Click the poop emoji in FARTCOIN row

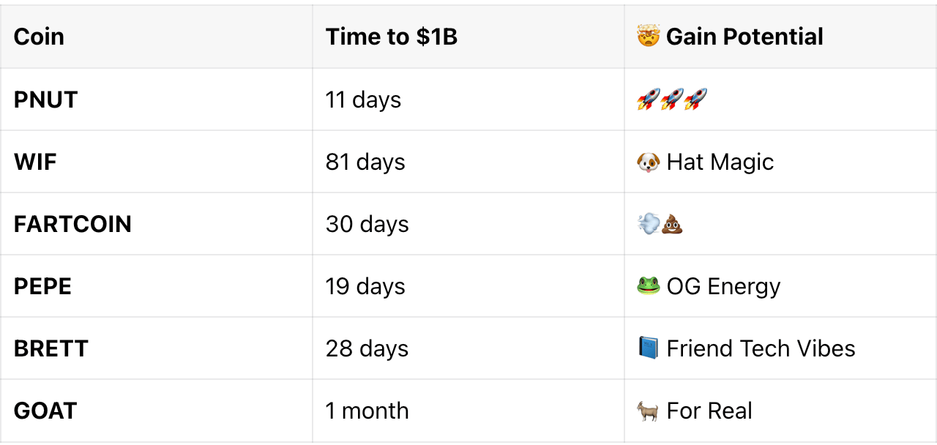click(x=672, y=224)
